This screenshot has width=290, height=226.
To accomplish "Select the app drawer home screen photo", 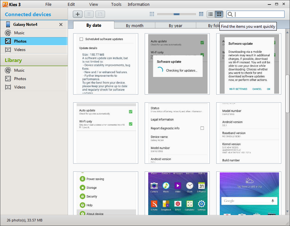I will coord(177,193).
